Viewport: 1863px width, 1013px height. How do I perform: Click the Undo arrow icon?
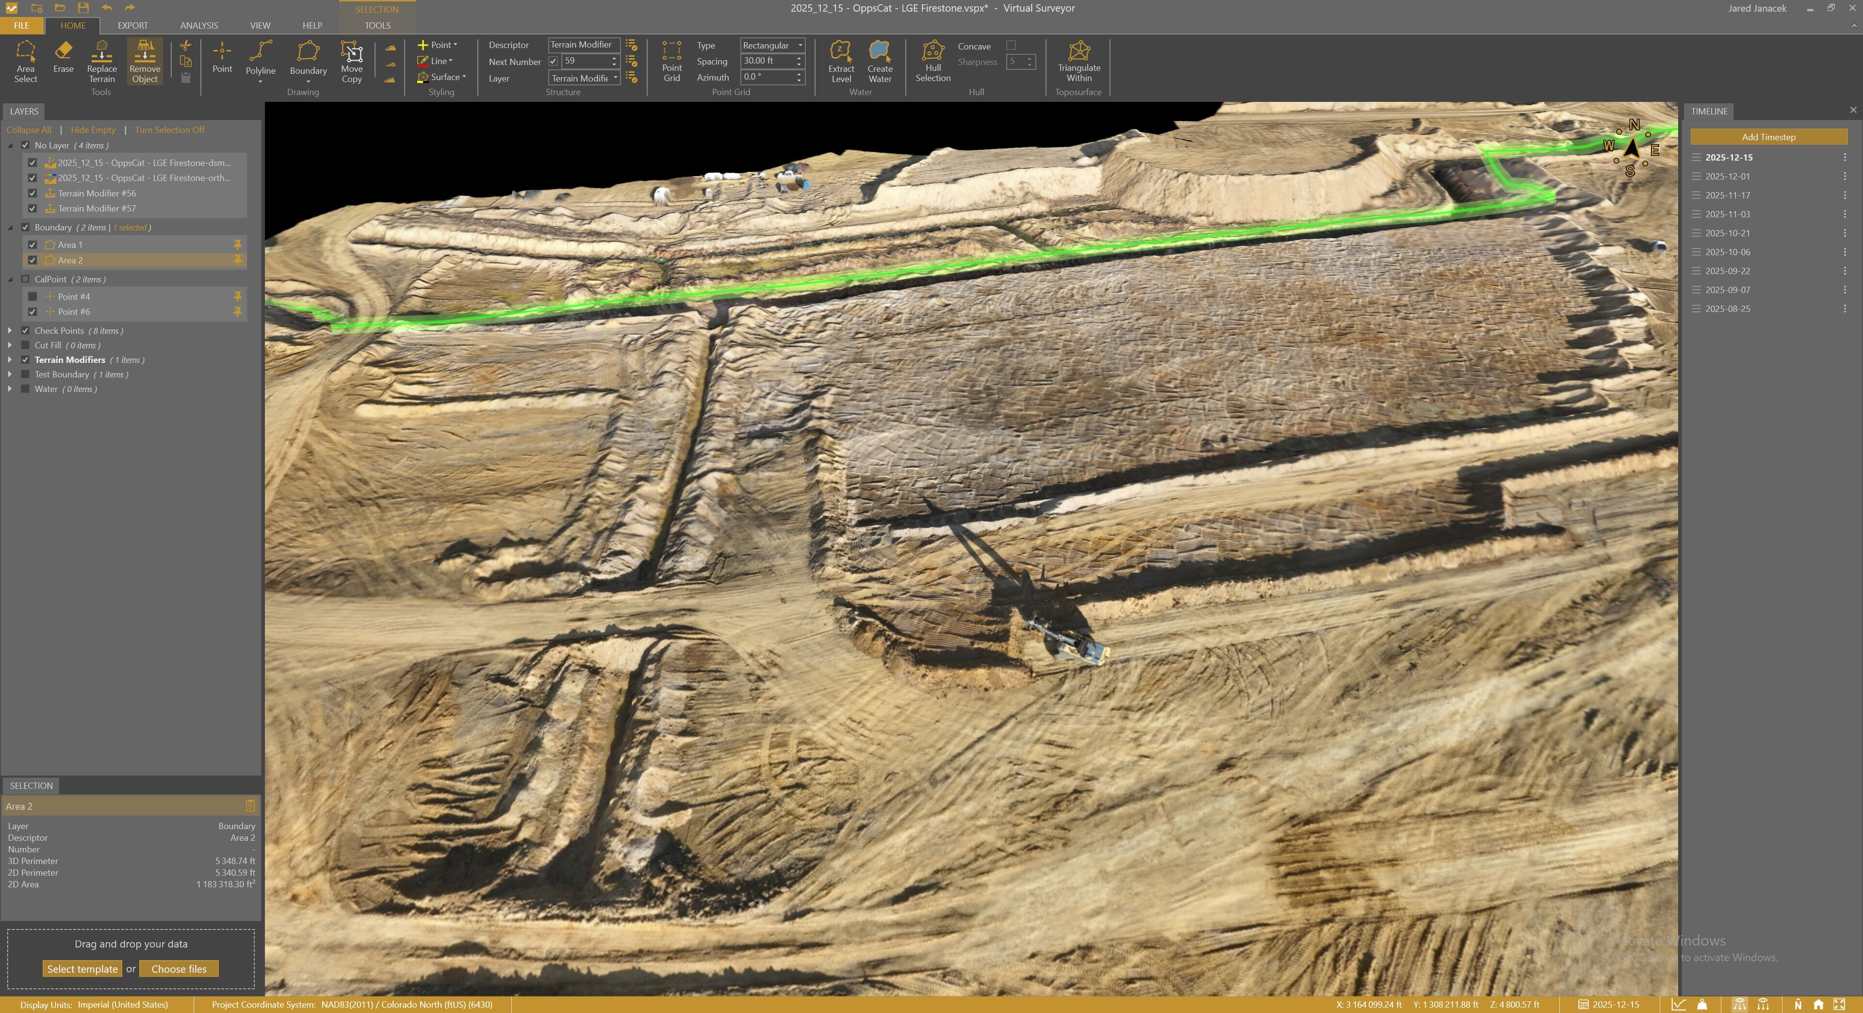tap(107, 8)
